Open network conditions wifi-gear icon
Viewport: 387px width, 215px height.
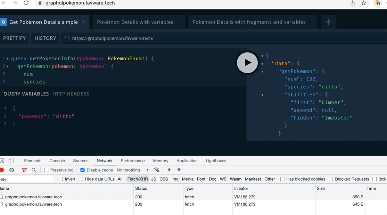point(157,170)
